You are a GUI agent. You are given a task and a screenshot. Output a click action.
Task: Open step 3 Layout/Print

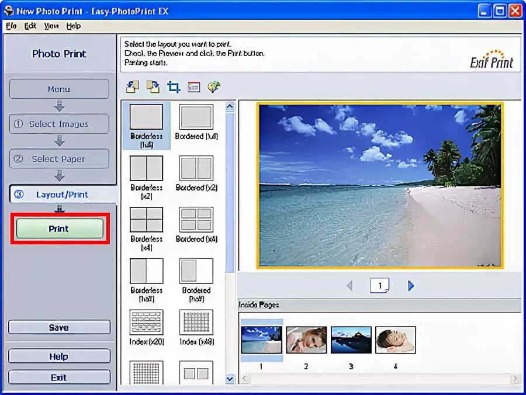[x=63, y=194]
